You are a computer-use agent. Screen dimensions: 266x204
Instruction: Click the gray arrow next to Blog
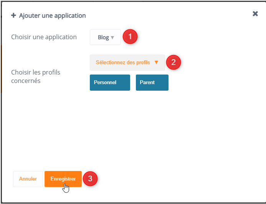112,38
